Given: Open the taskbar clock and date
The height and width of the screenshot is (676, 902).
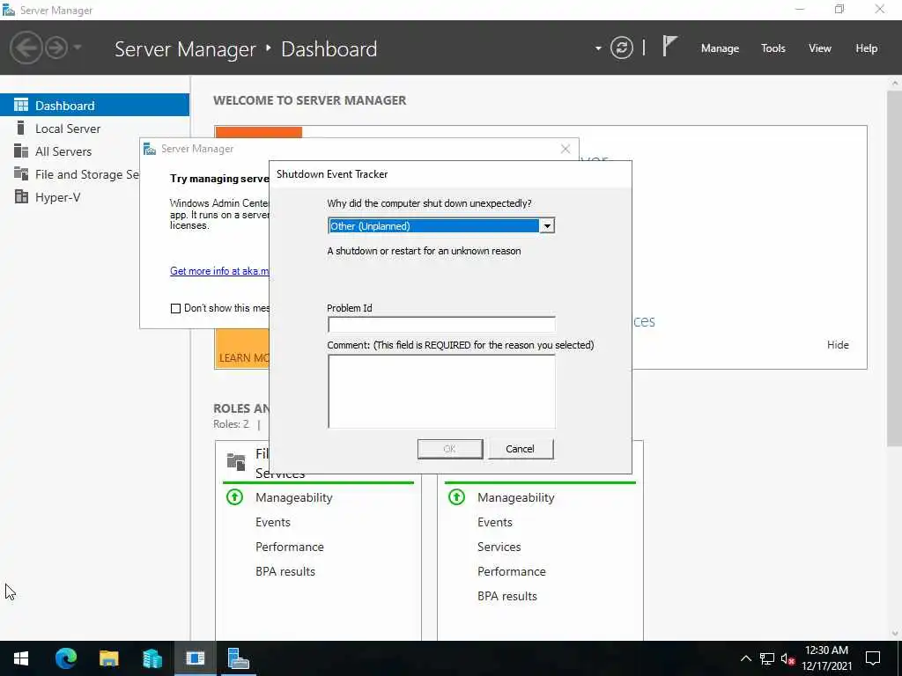Looking at the screenshot, I should 826,658.
